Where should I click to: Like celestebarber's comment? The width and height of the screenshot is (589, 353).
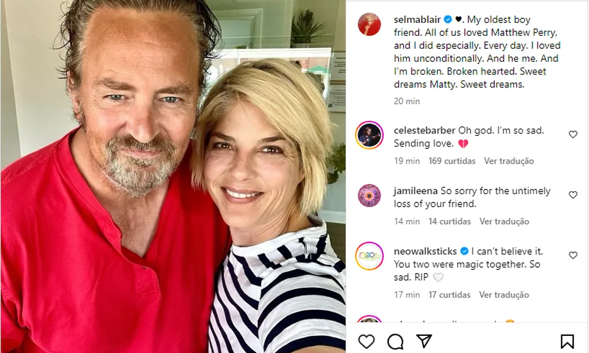click(x=573, y=135)
